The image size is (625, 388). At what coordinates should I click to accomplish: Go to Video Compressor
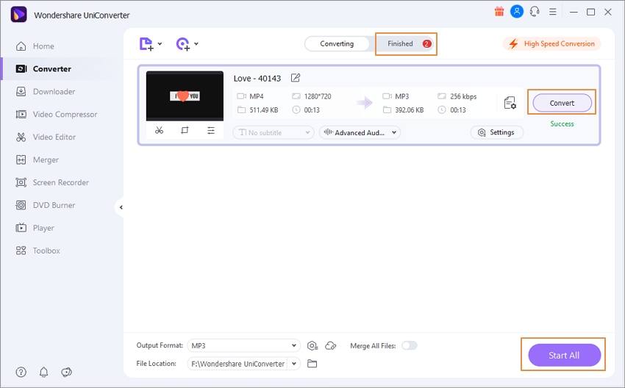click(56, 115)
